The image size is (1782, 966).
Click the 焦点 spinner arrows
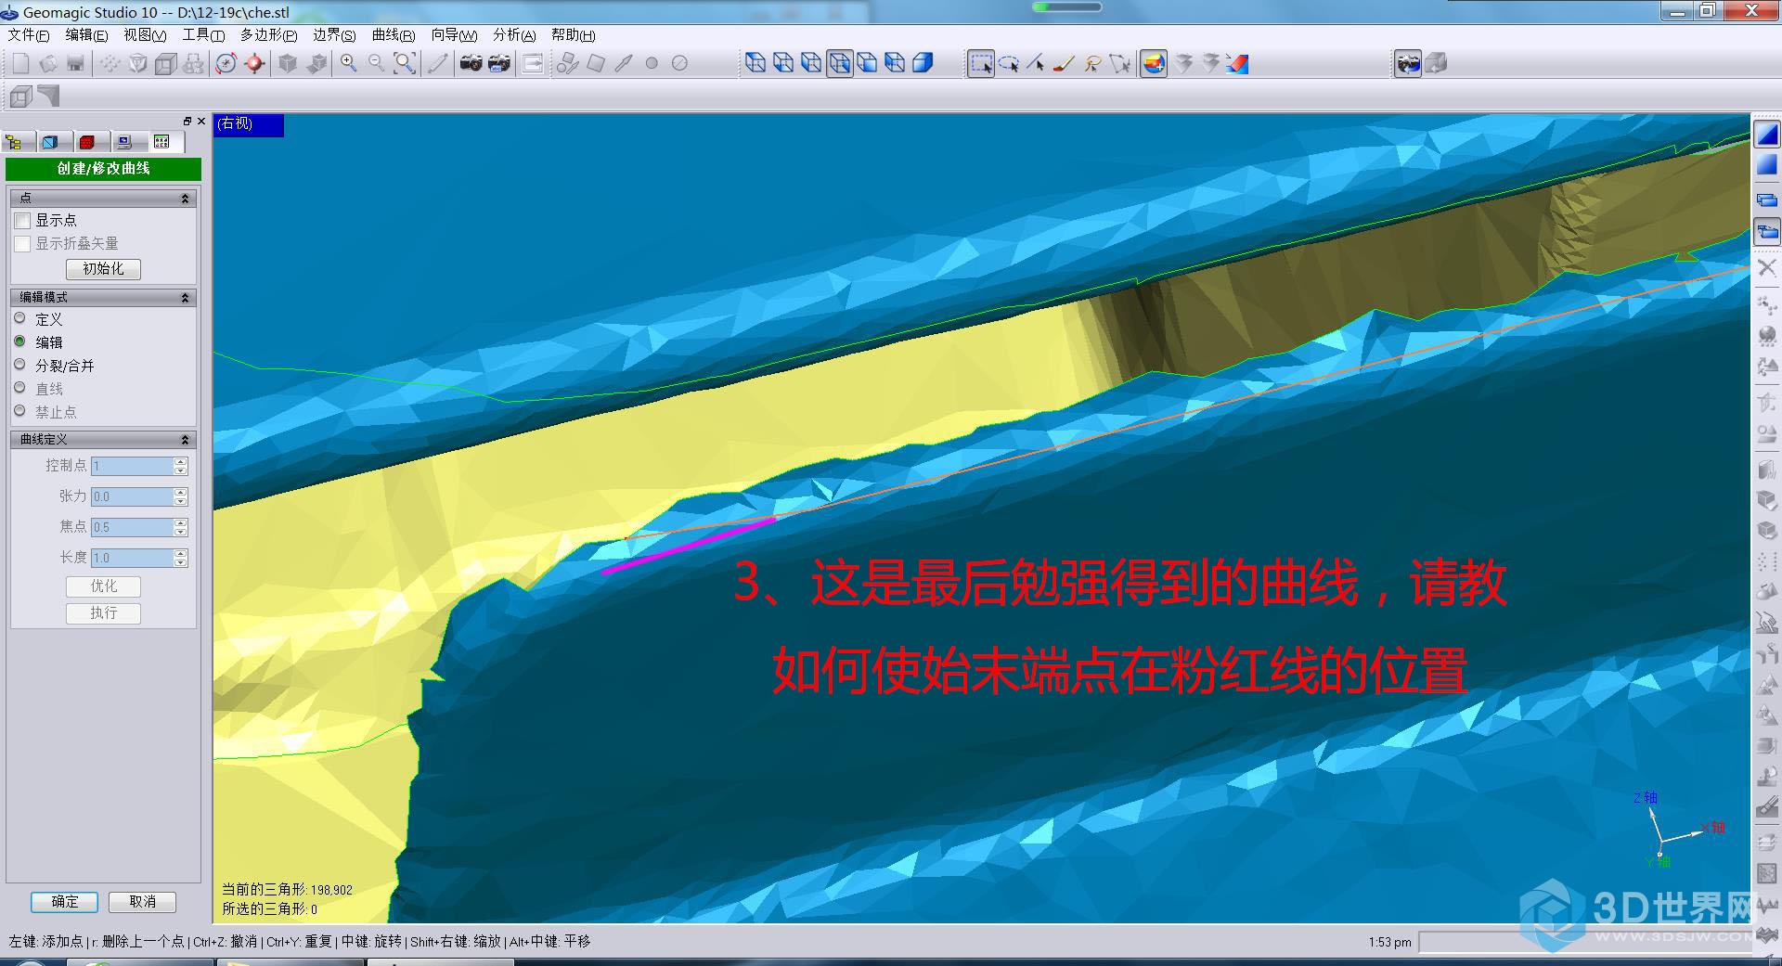(181, 527)
